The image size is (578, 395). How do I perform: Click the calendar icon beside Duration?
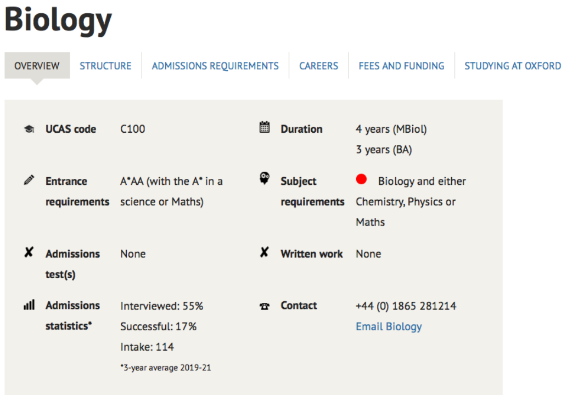coord(265,127)
